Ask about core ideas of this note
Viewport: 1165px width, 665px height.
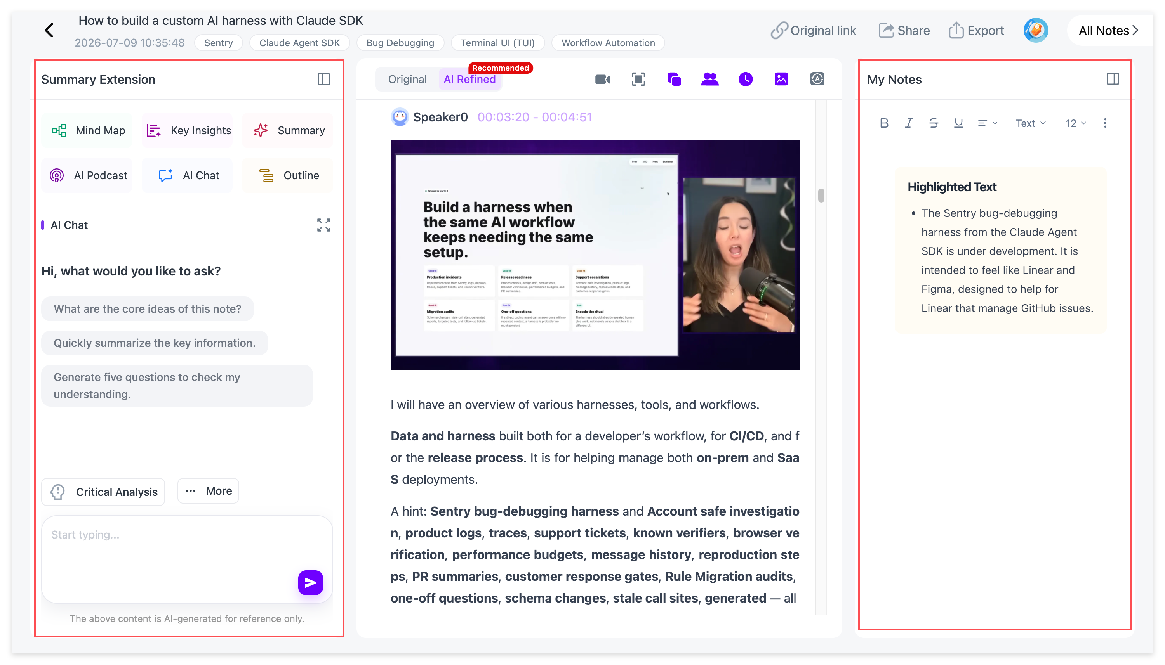148,309
